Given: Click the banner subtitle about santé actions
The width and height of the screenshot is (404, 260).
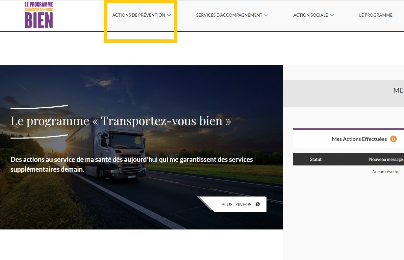Looking at the screenshot, I should [132, 164].
